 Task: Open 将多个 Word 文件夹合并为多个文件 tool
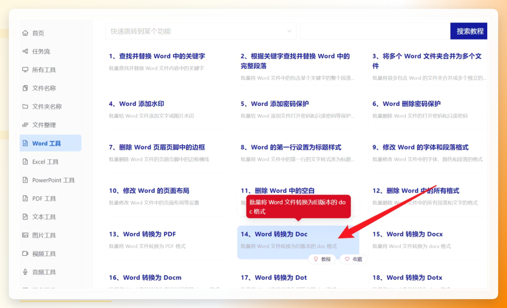427,61
